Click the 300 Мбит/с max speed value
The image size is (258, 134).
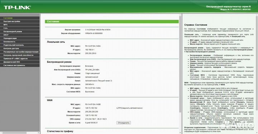coord(90,84)
